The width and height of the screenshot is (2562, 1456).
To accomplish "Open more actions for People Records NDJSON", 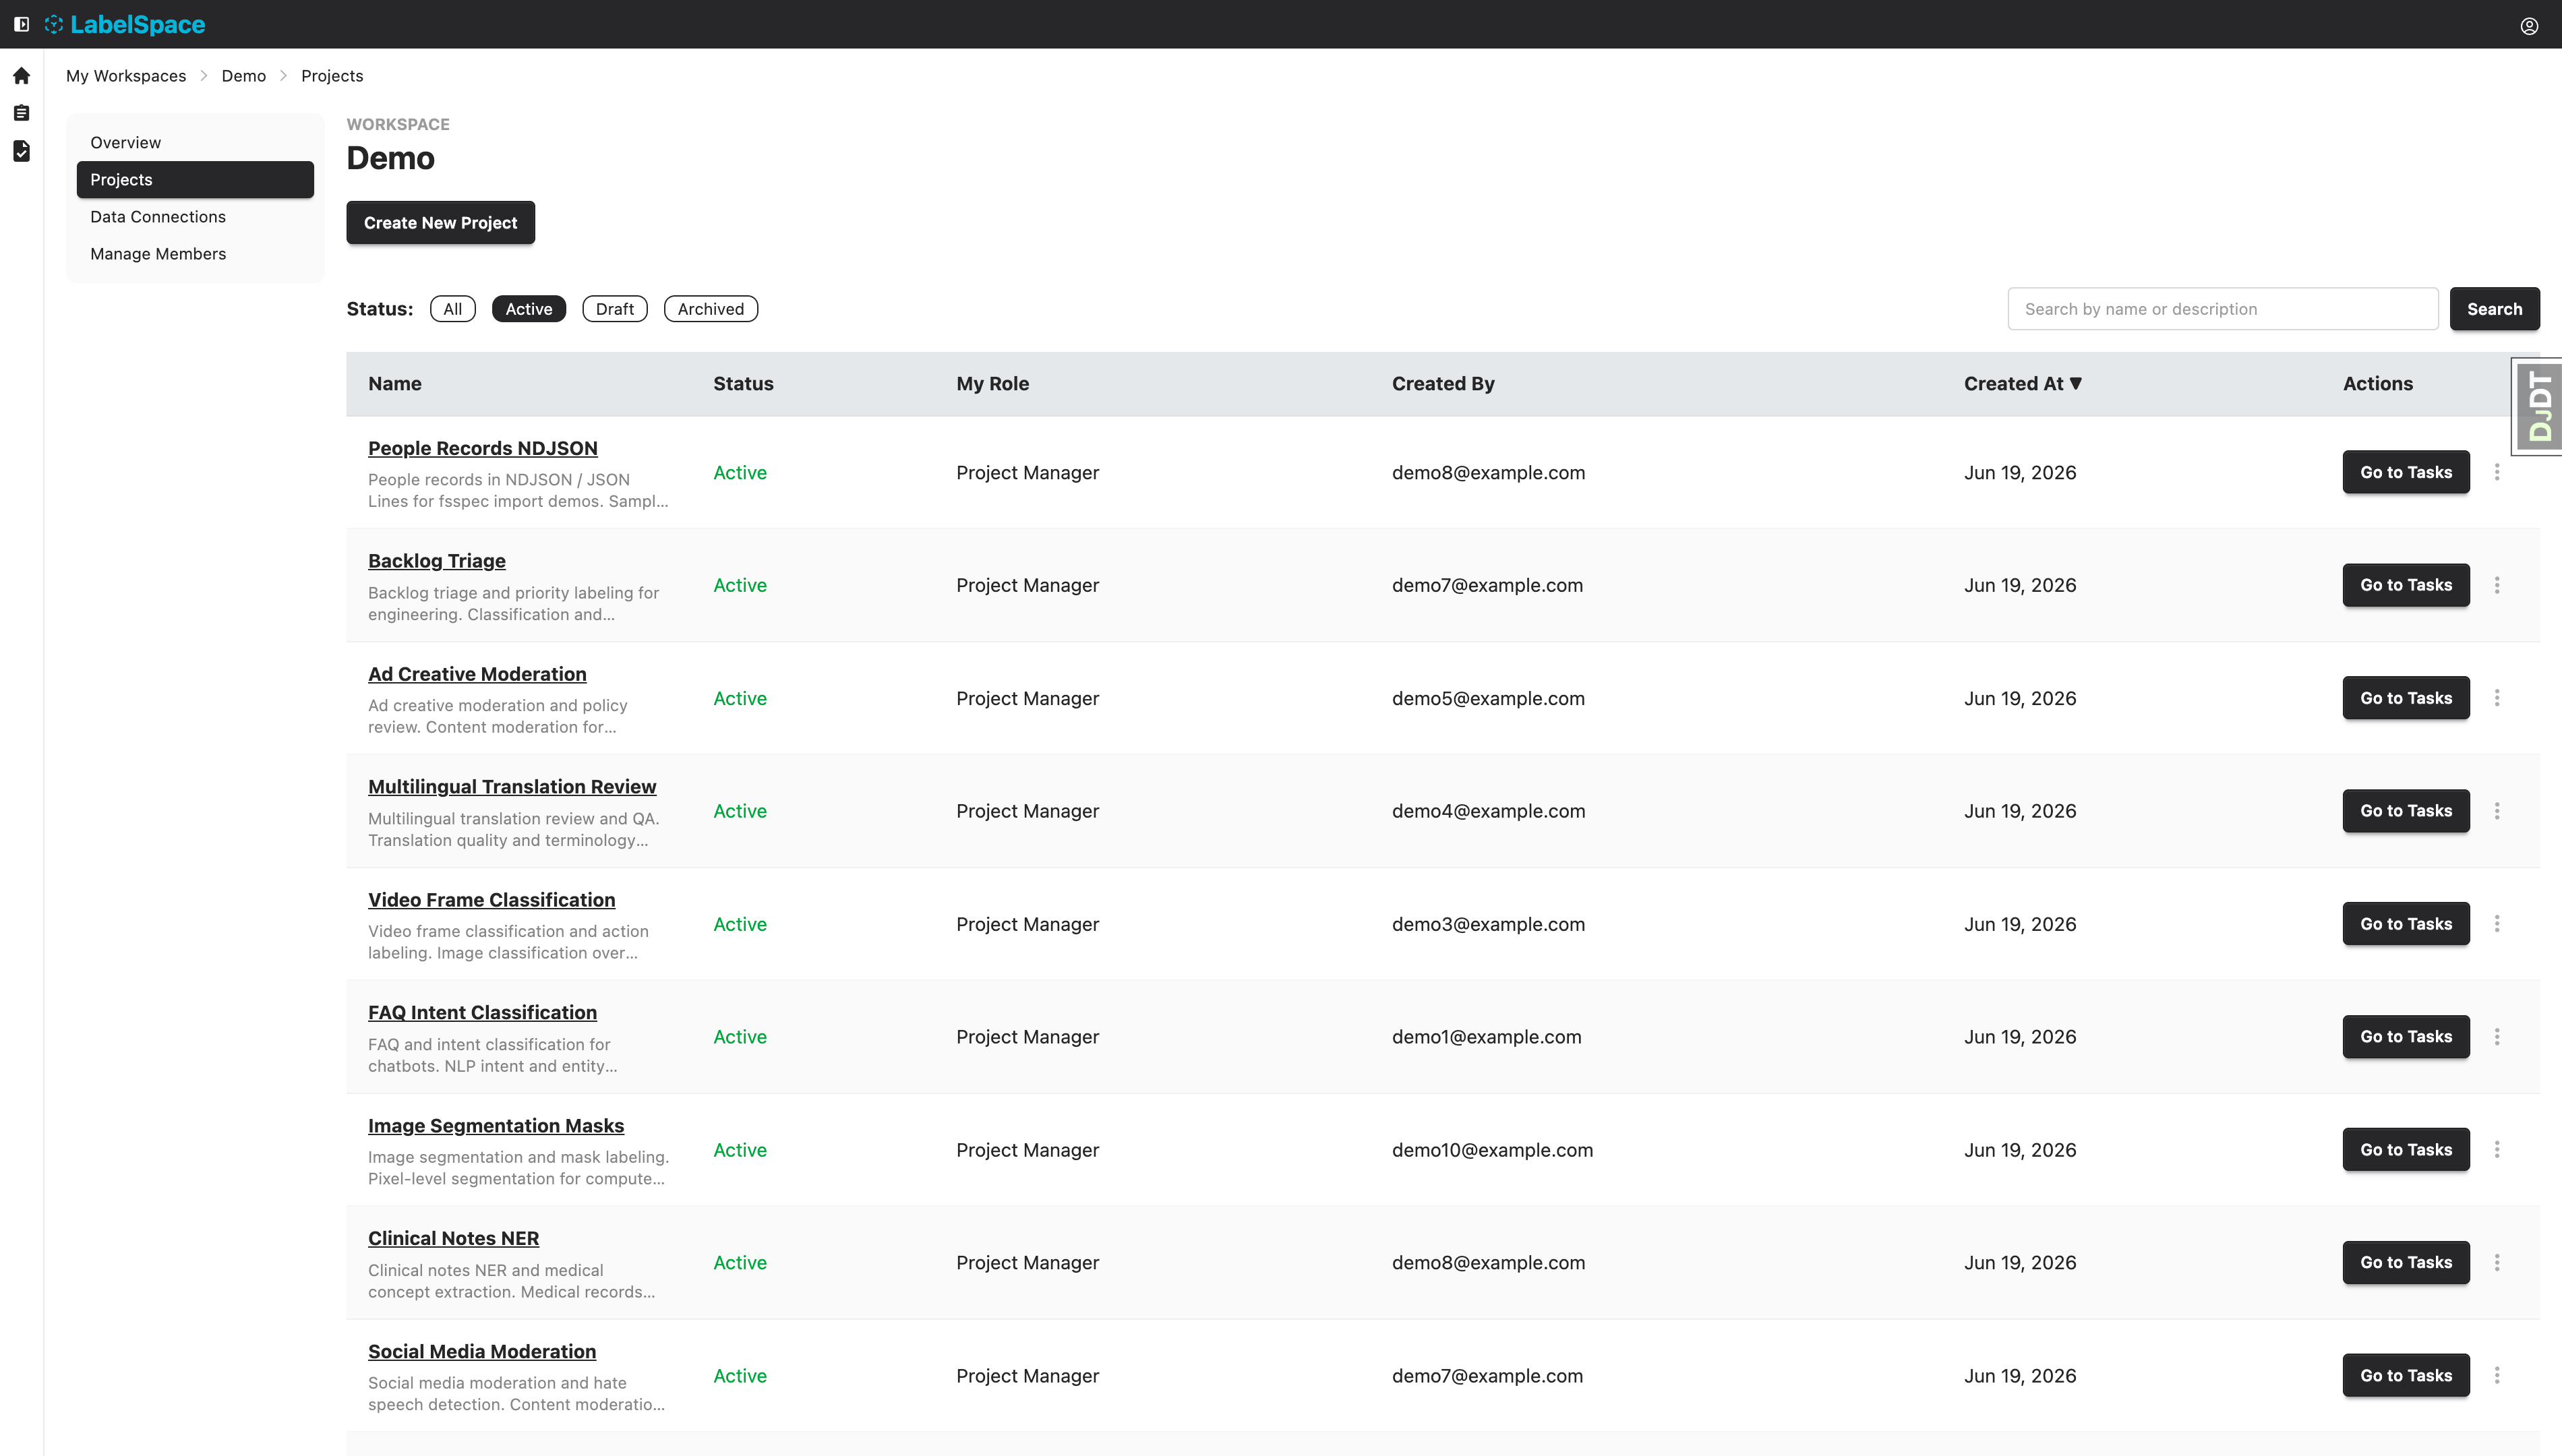I will click(2497, 472).
